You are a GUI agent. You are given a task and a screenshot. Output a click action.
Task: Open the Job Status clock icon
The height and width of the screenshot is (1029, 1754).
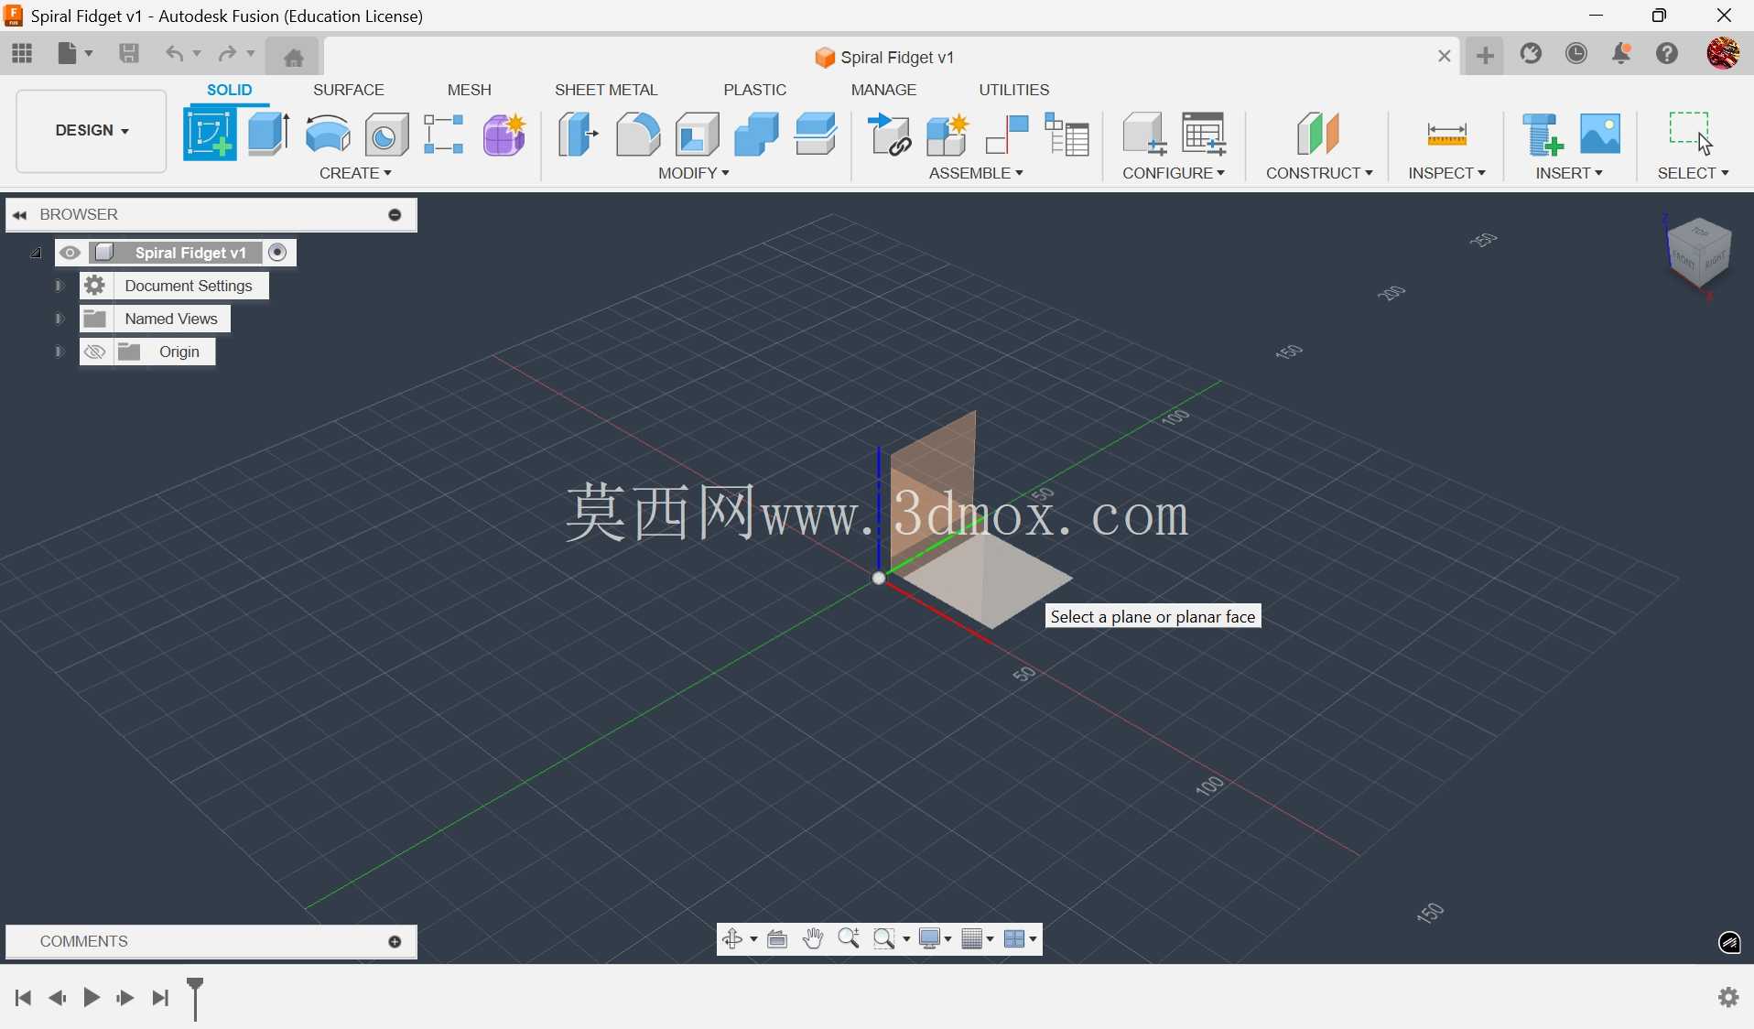click(1576, 54)
